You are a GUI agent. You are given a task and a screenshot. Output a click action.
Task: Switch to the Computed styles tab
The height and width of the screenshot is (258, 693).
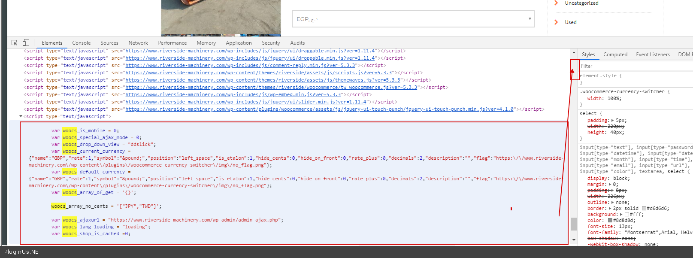click(x=615, y=55)
